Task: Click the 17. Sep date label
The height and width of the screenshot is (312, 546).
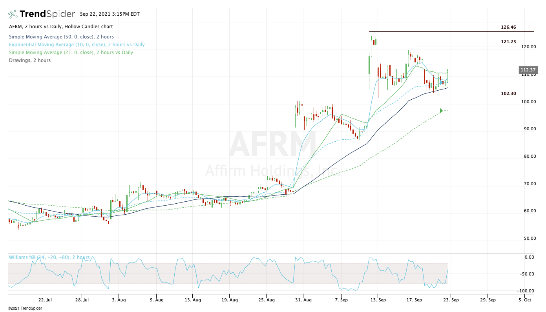Action: point(414,300)
